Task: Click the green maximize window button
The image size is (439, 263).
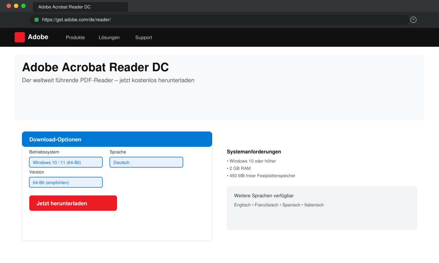Action: pyautogui.click(x=23, y=6)
